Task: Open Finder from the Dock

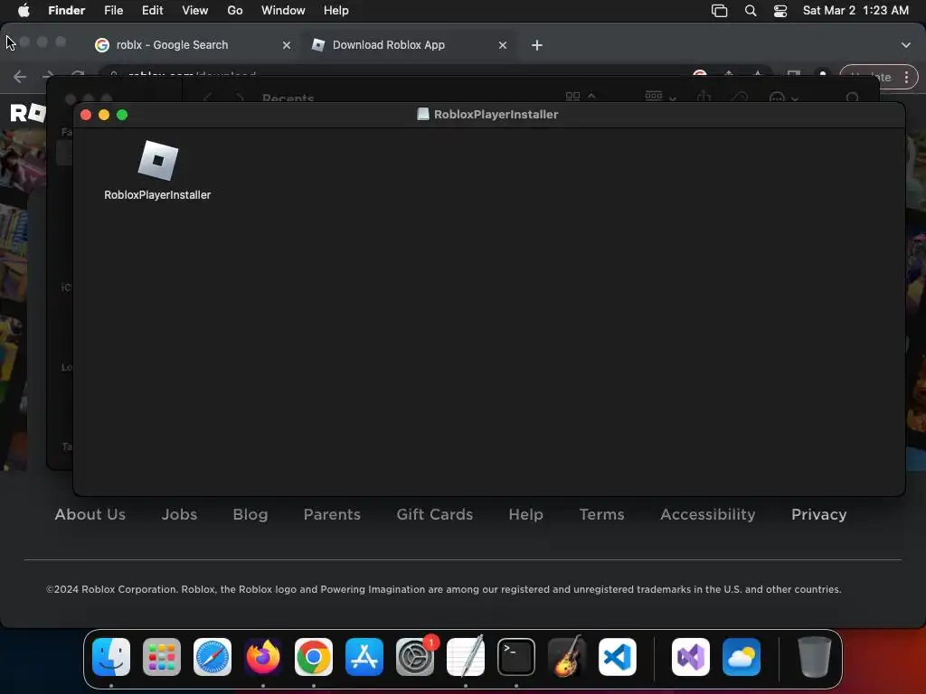Action: pyautogui.click(x=111, y=657)
